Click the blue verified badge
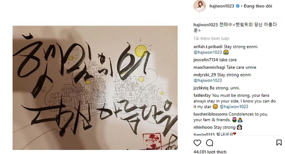The height and width of the screenshot is (154, 285). pyautogui.click(x=237, y=6)
